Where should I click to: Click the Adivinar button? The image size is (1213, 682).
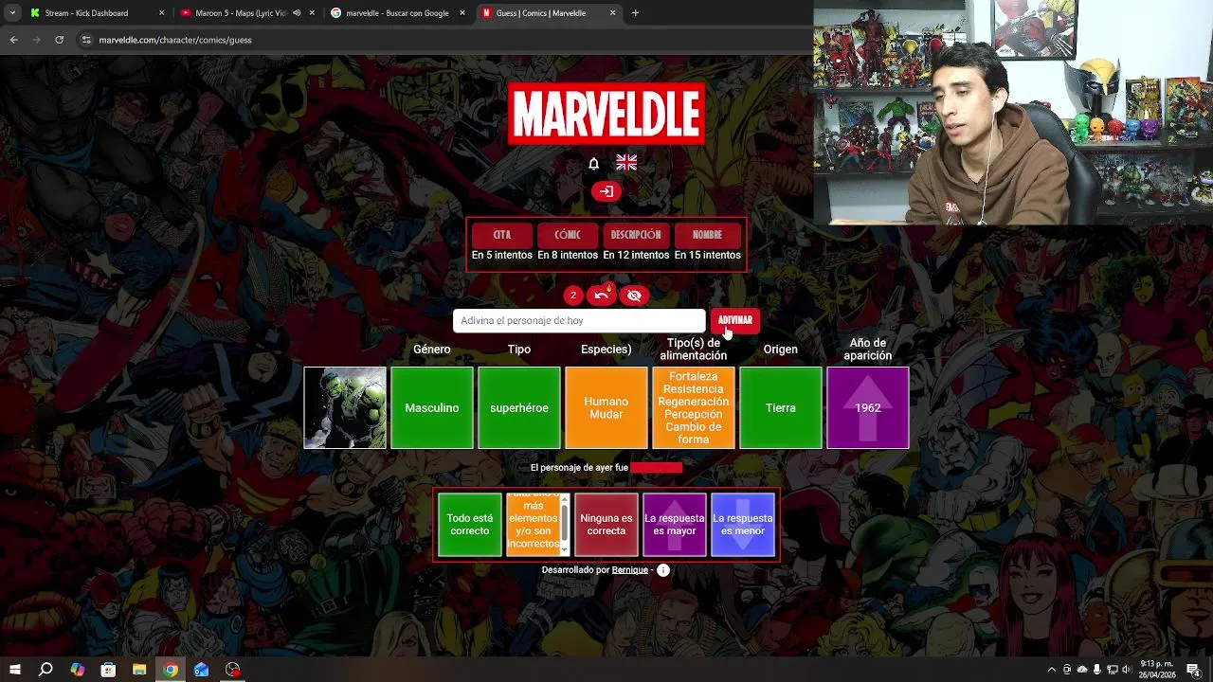pyautogui.click(x=734, y=320)
